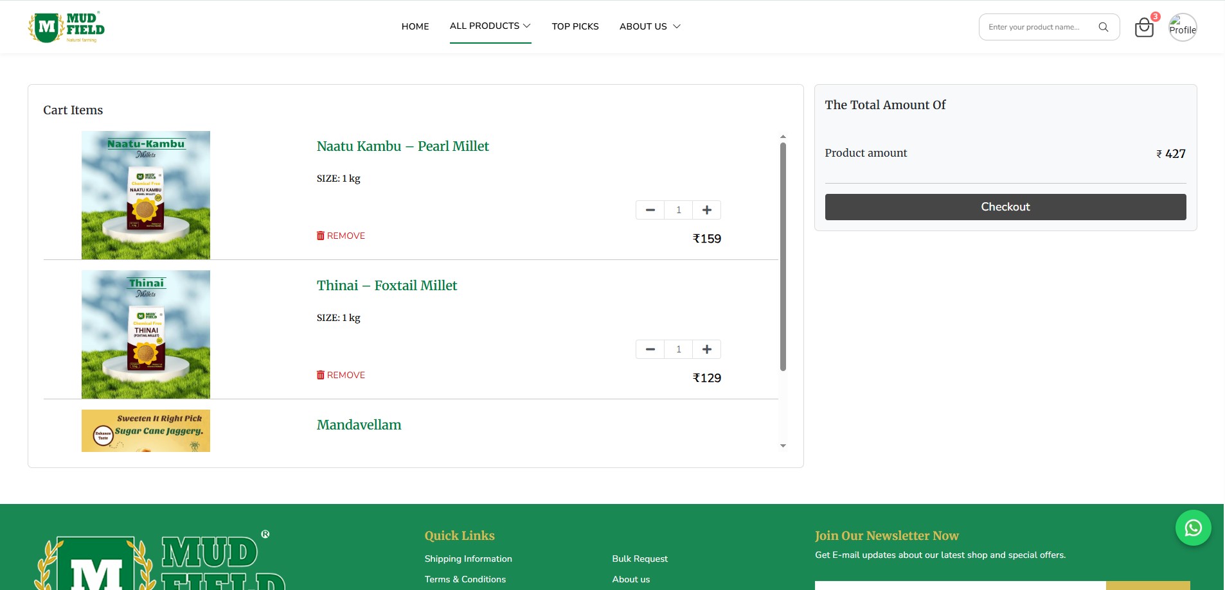Increase Thinai Foxtail Millet quantity
Viewport: 1225px width, 590px height.
click(707, 349)
